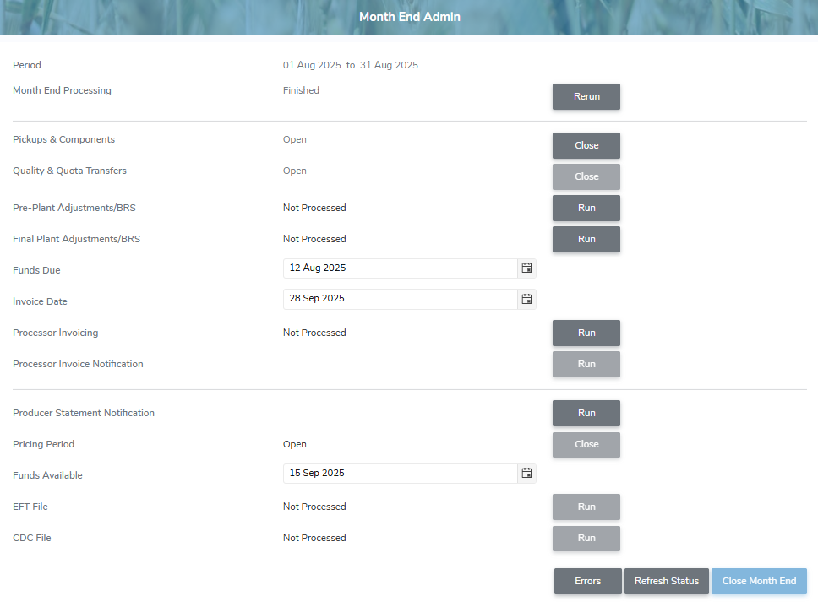818x607 pixels.
Task: Open the calendar picker beside Funds Available
Action: point(526,474)
